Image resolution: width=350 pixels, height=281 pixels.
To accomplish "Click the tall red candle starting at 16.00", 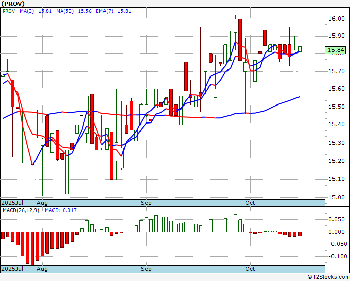I will coord(240,40).
